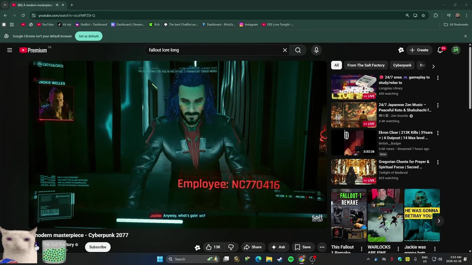The height and width of the screenshot is (265, 472).
Task: Share the video
Action: (253, 247)
